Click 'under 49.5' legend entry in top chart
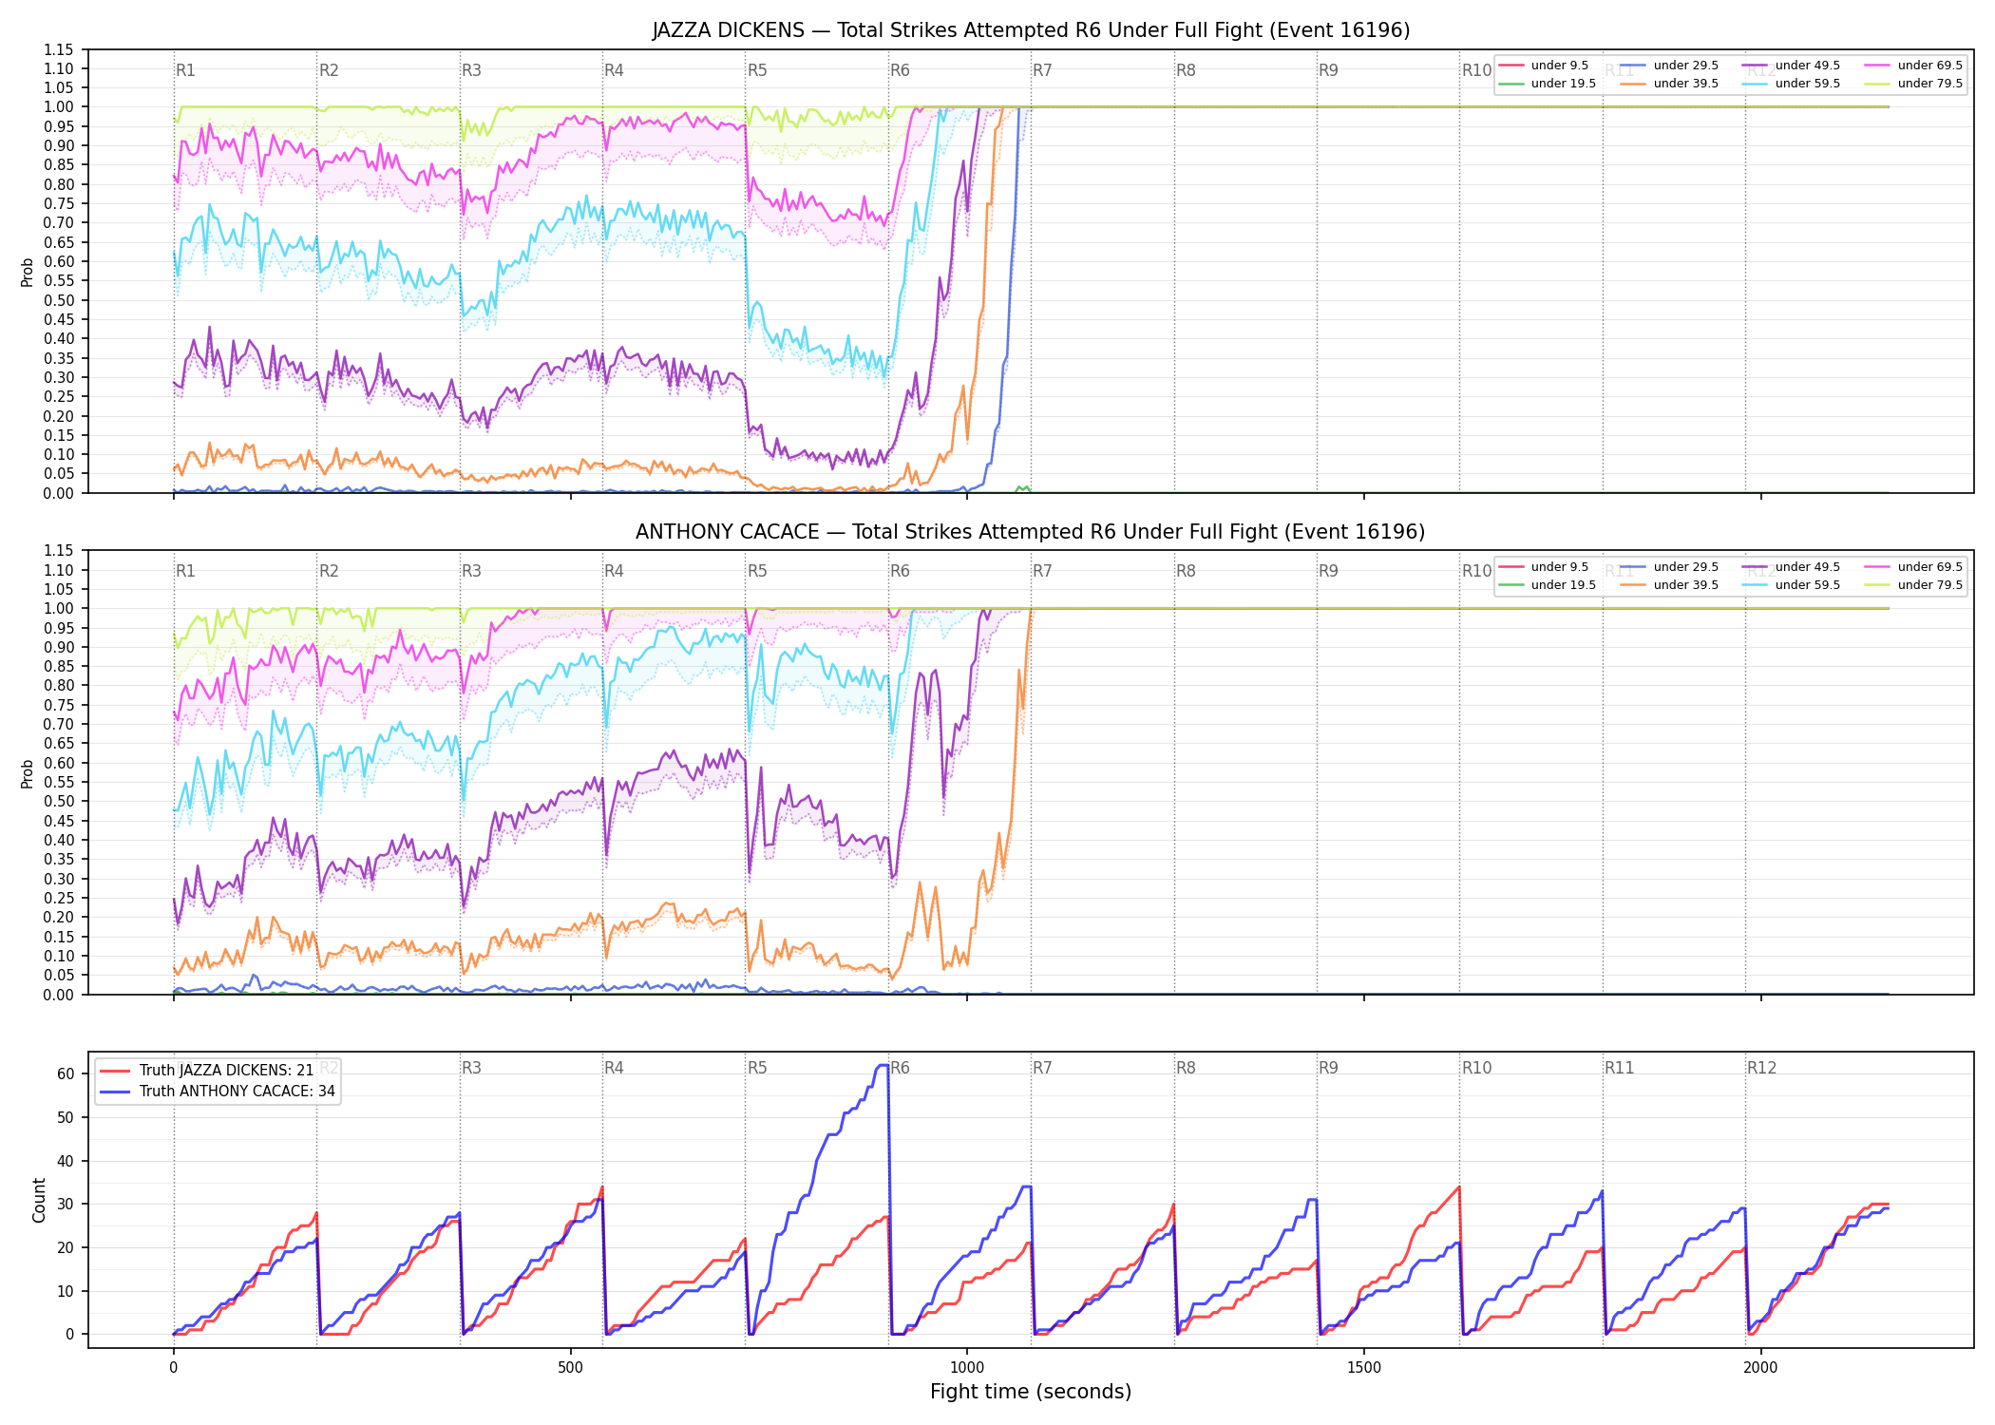Viewport: 1995px width, 1425px height. click(x=1791, y=66)
